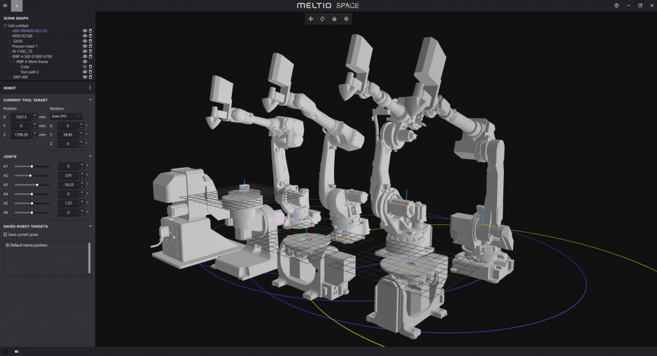Click the A6 joint value field
This screenshot has height=356, width=657.
(68, 212)
